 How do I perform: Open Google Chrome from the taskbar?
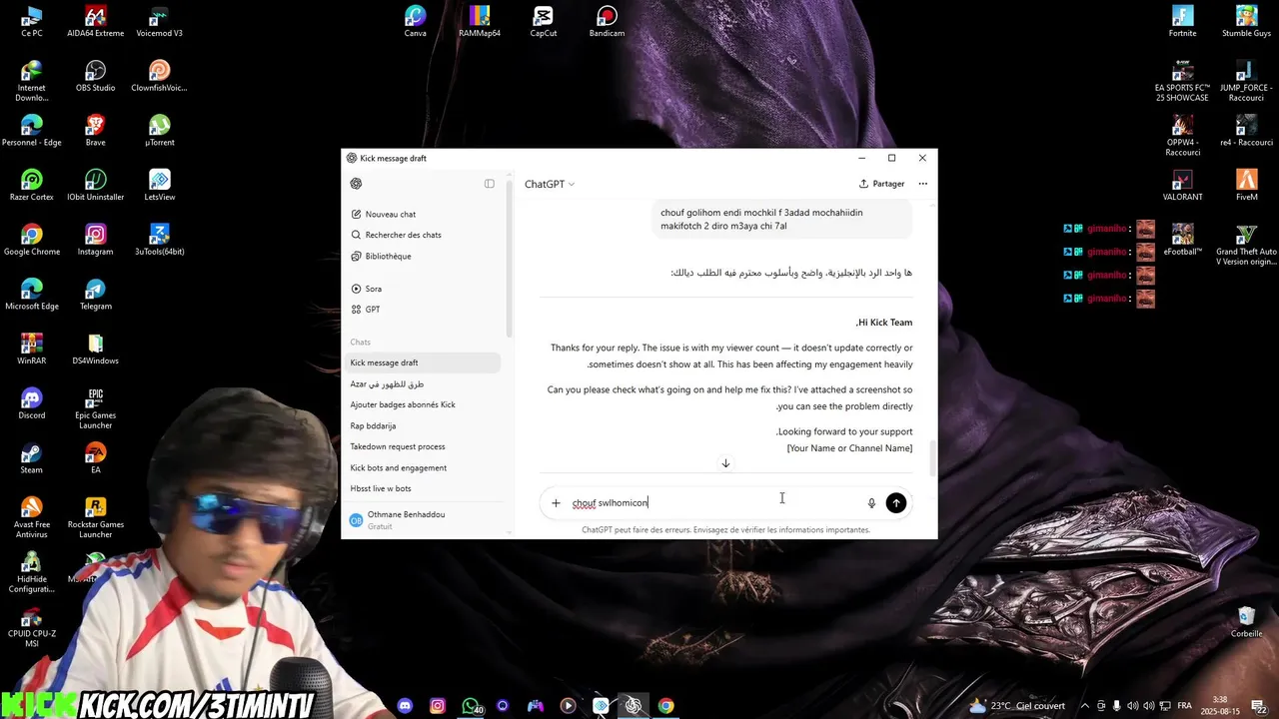click(665, 706)
